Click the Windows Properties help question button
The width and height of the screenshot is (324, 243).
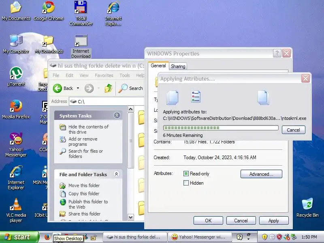pos(277,53)
